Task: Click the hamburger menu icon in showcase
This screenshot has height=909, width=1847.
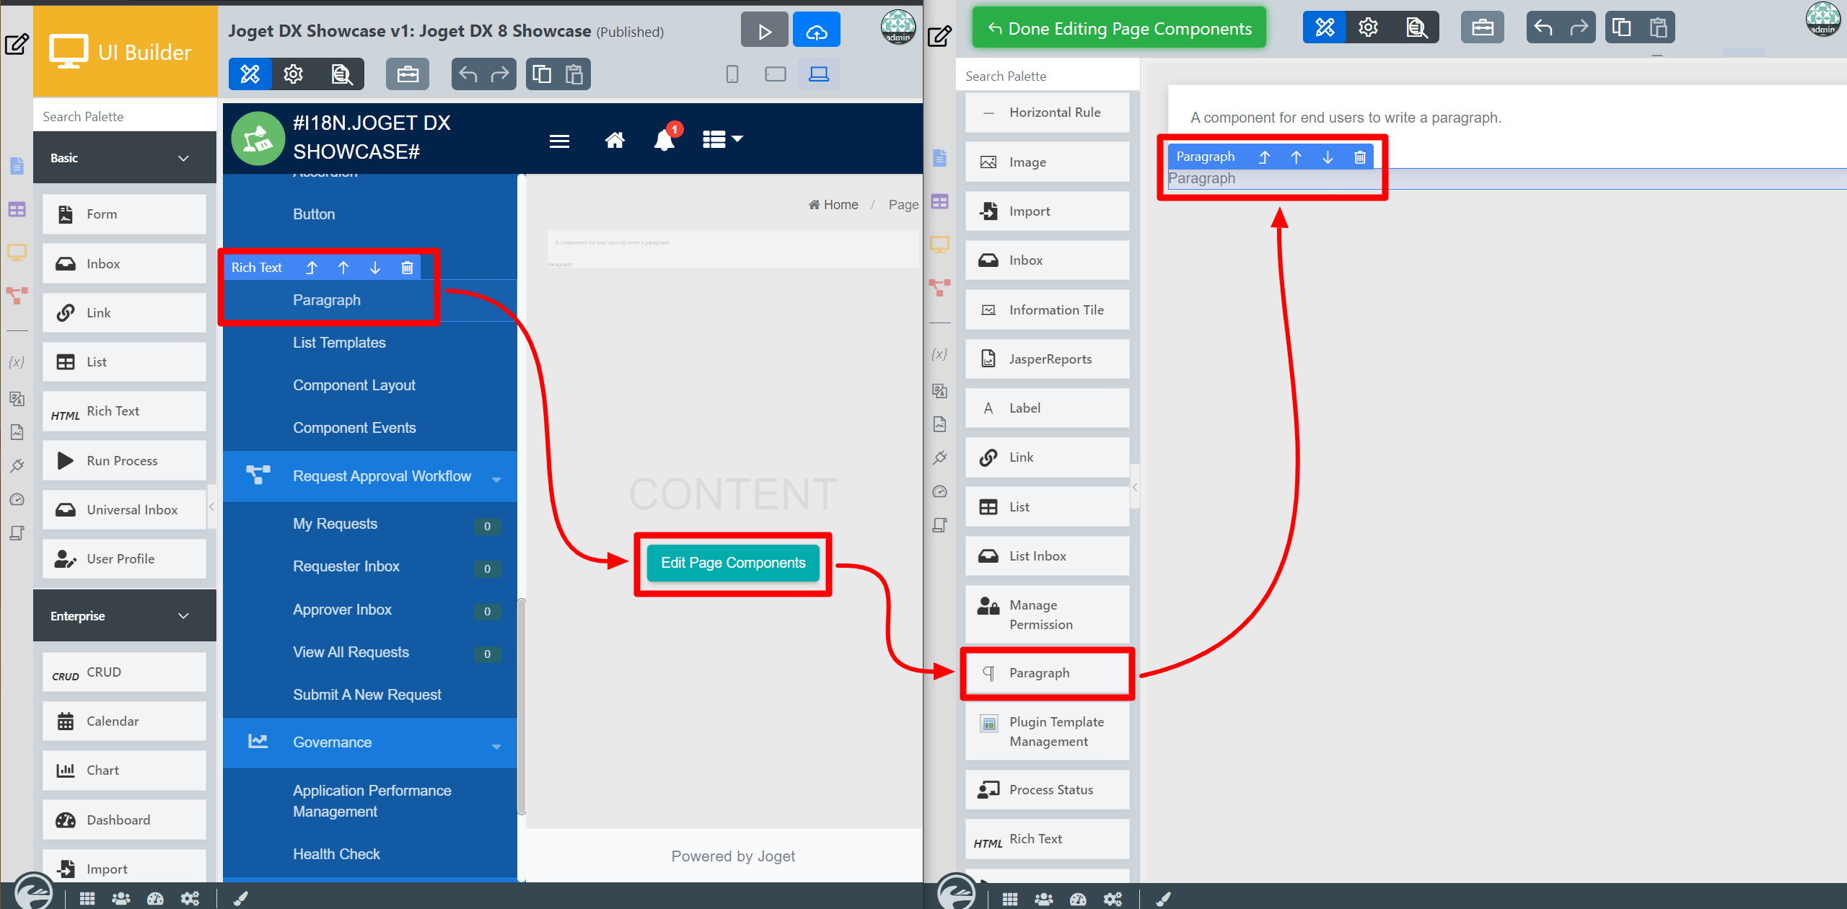Action: (559, 141)
